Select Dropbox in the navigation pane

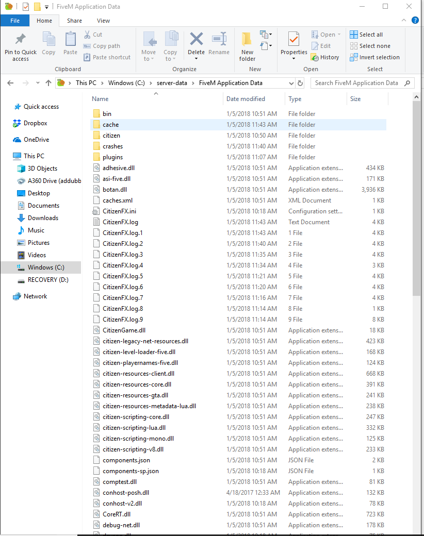35,123
